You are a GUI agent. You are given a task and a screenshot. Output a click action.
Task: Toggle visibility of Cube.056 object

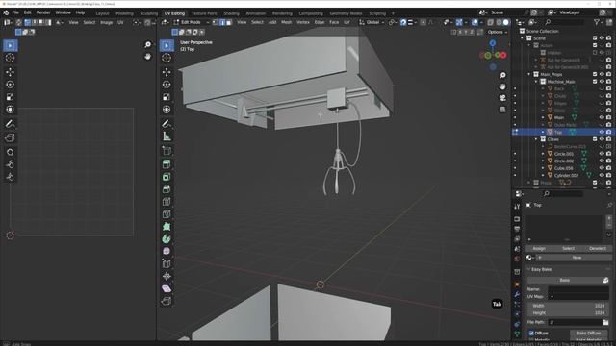click(602, 168)
